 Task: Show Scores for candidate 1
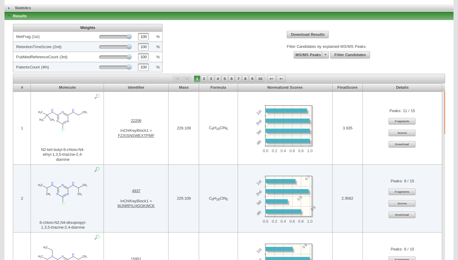click(x=402, y=133)
